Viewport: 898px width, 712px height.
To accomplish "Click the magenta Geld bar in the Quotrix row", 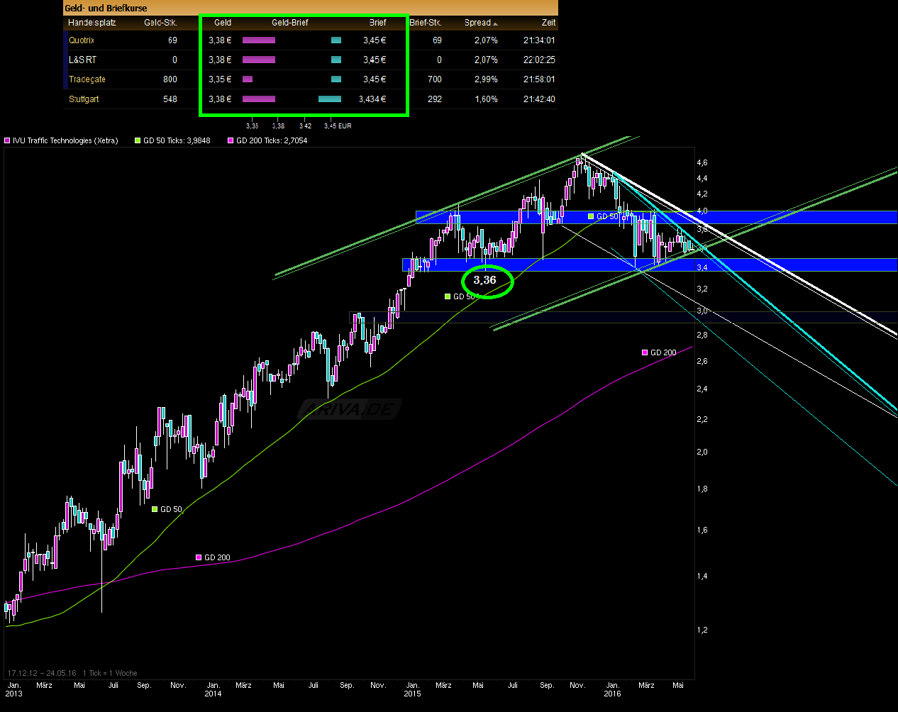I will tap(258, 40).
